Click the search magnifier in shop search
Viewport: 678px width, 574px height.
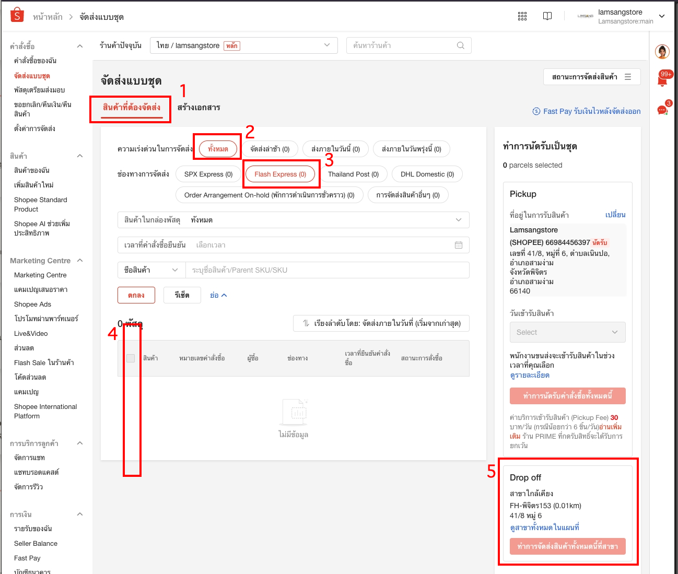point(461,45)
